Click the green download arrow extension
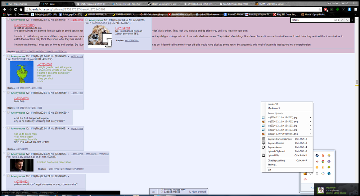 click(338, 9)
